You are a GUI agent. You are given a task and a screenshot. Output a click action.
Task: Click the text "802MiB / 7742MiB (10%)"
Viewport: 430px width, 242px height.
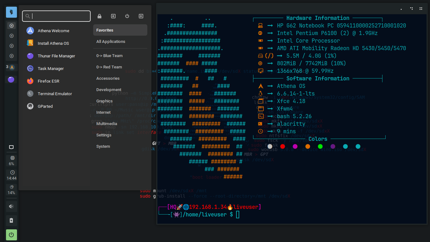pos(311,63)
